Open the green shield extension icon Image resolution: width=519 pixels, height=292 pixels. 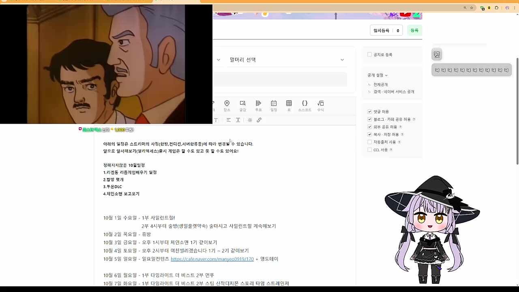pyautogui.click(x=482, y=8)
